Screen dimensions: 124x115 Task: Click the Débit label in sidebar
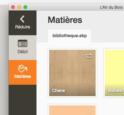coord(23,52)
